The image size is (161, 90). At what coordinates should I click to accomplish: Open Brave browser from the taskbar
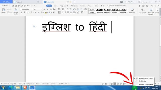25,88
